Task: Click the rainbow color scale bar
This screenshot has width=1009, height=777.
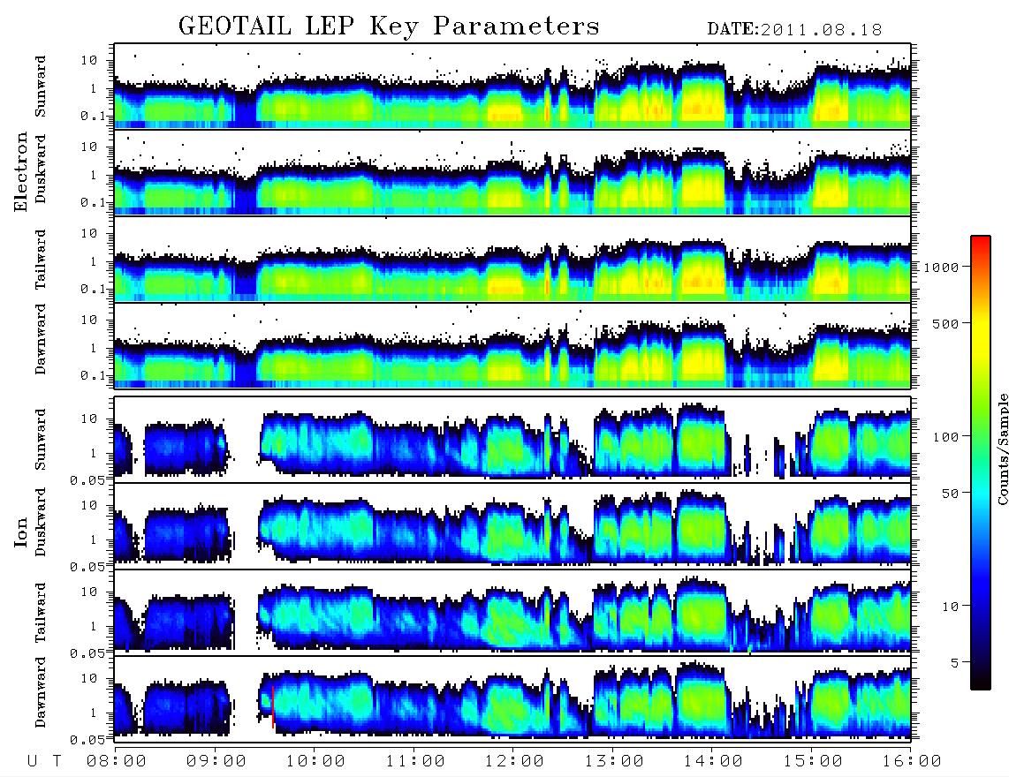Action: (x=981, y=463)
